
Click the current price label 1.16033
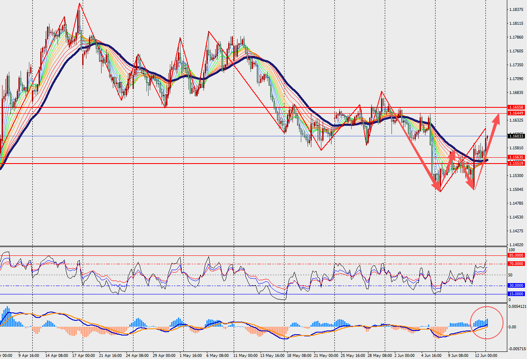point(515,136)
